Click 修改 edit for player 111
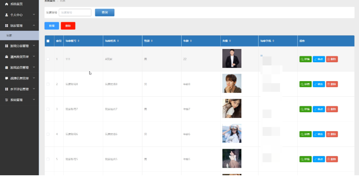Viewport: 359px width, 178px height. pyautogui.click(x=319, y=59)
